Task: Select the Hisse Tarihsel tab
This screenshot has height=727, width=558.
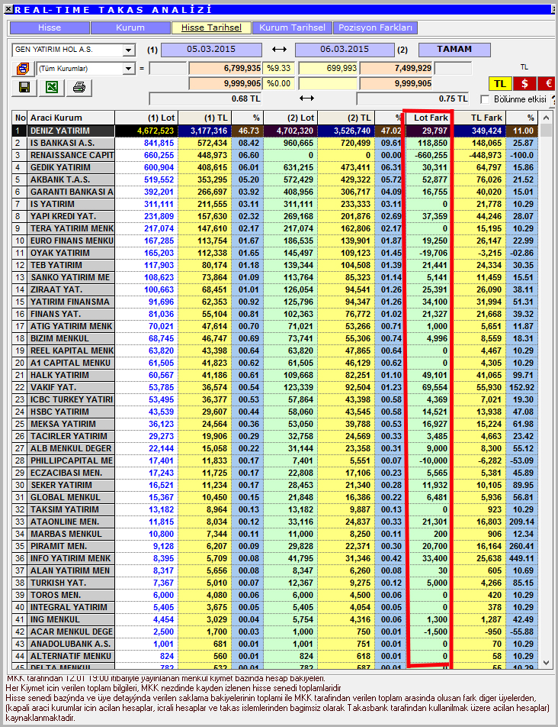Action: [211, 27]
